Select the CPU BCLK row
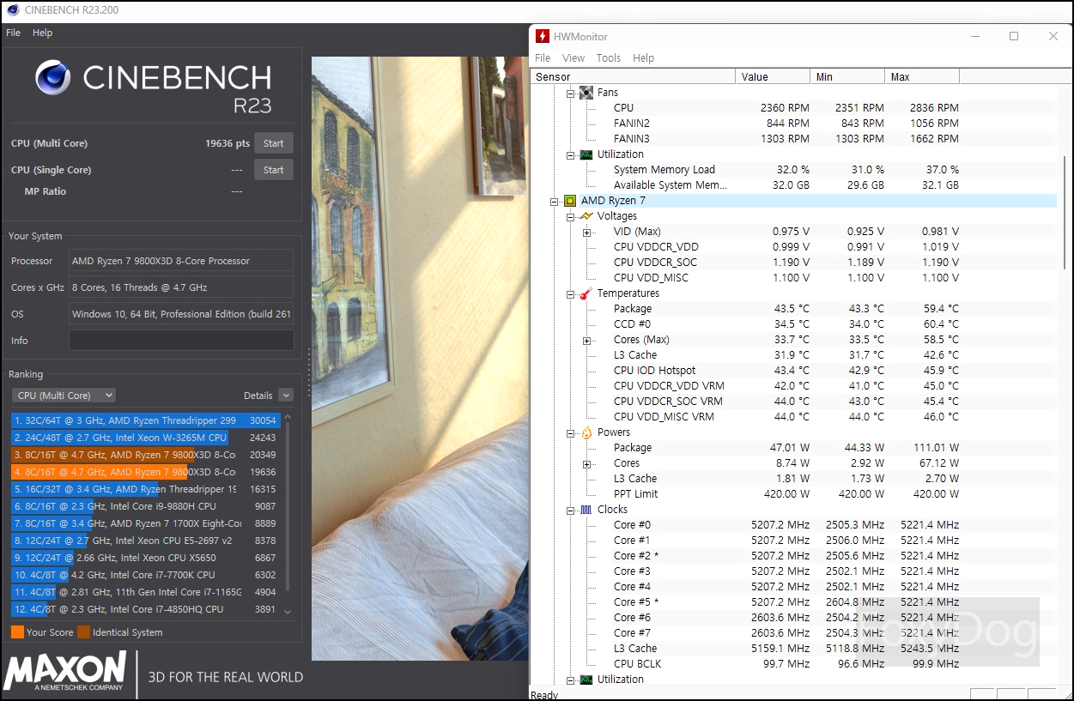 (x=794, y=664)
